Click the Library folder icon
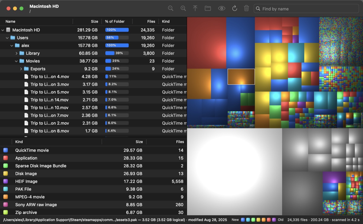Screen dimensions: 363x224 [x=22, y=53]
